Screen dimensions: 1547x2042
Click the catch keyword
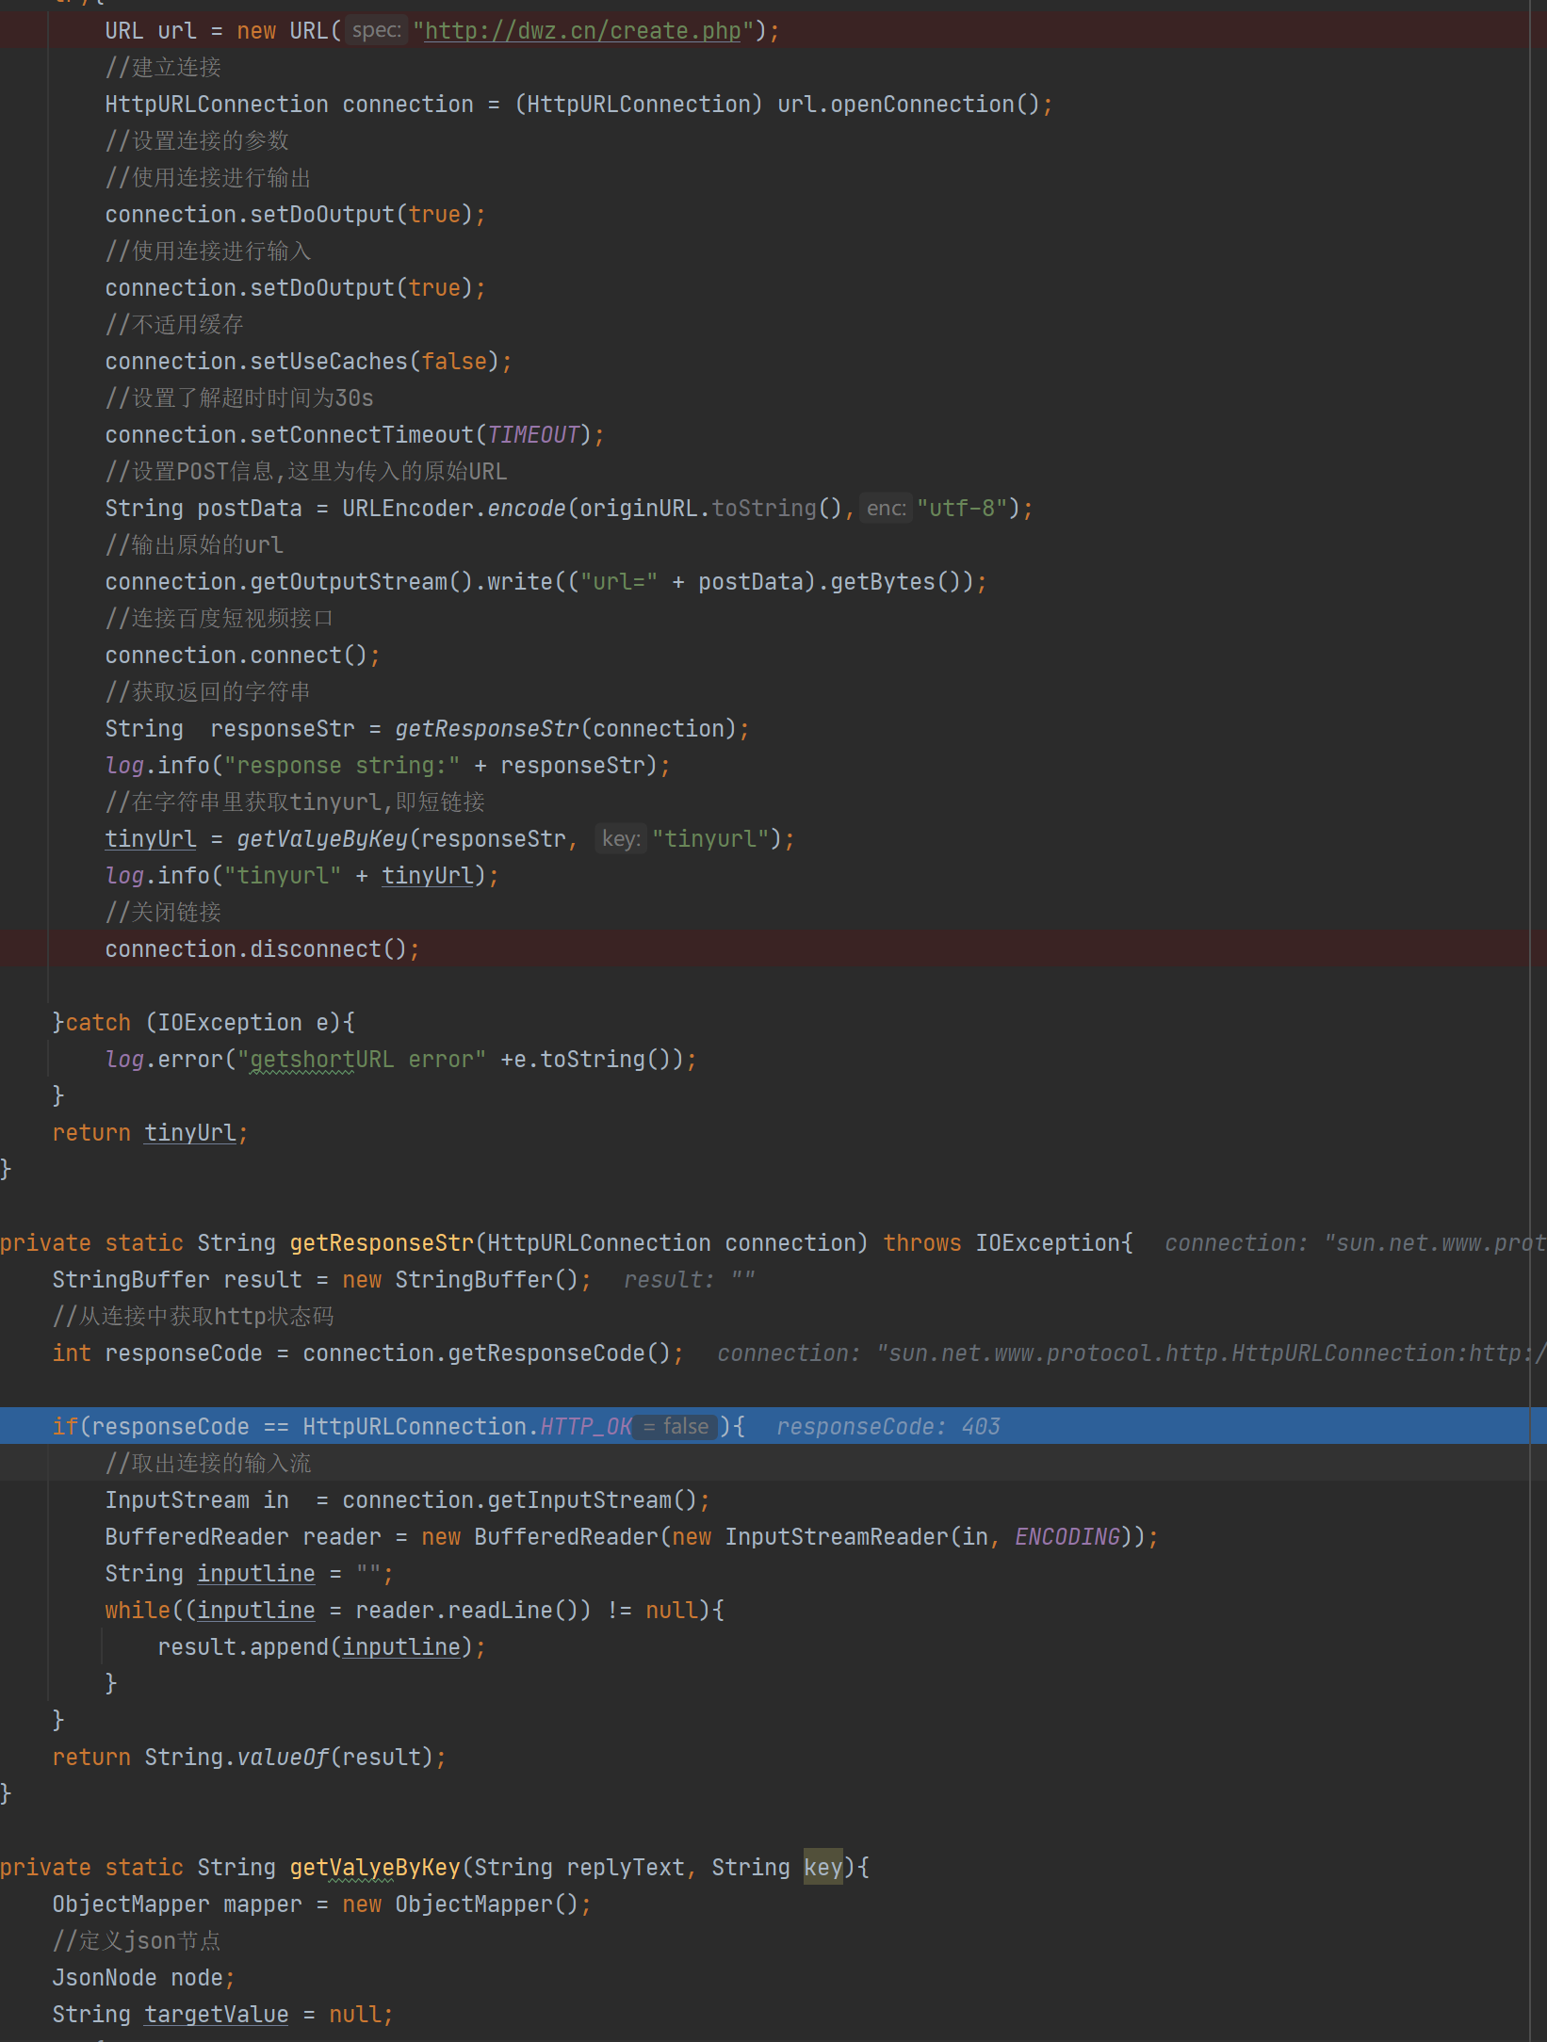coord(98,1023)
